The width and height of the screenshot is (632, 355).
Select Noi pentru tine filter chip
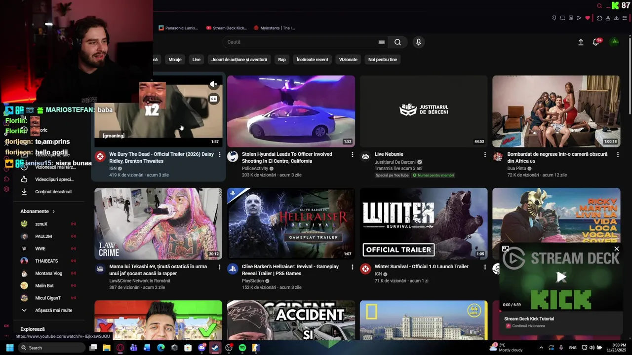tap(383, 60)
